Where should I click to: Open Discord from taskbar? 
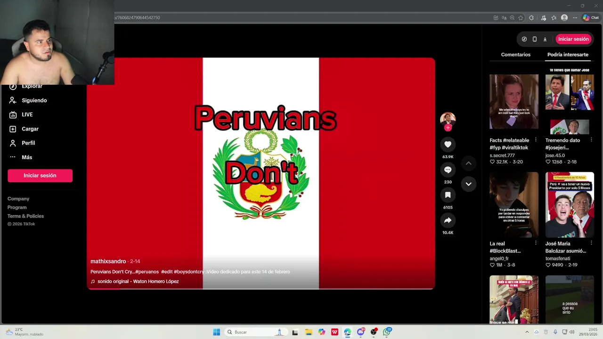click(360, 332)
